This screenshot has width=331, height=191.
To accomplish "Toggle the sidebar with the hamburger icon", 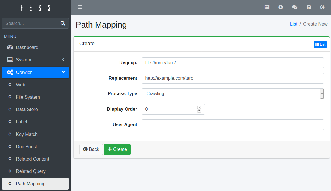I will 80,7.
